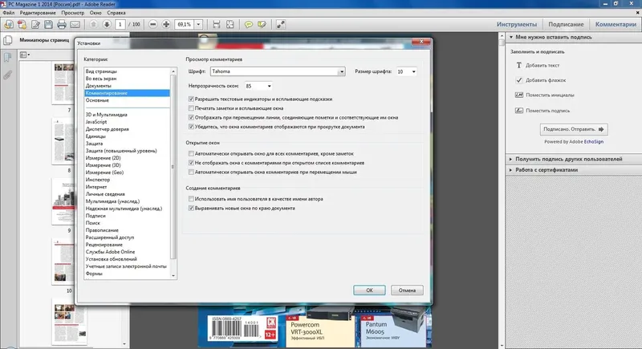This screenshot has height=349, width=642.
Task: Switch to the Комментарии pane tab
Action: pos(616,25)
